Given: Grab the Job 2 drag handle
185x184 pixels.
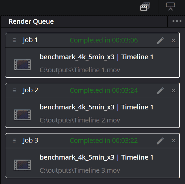Looking at the screenshot, I should (x=14, y=90).
